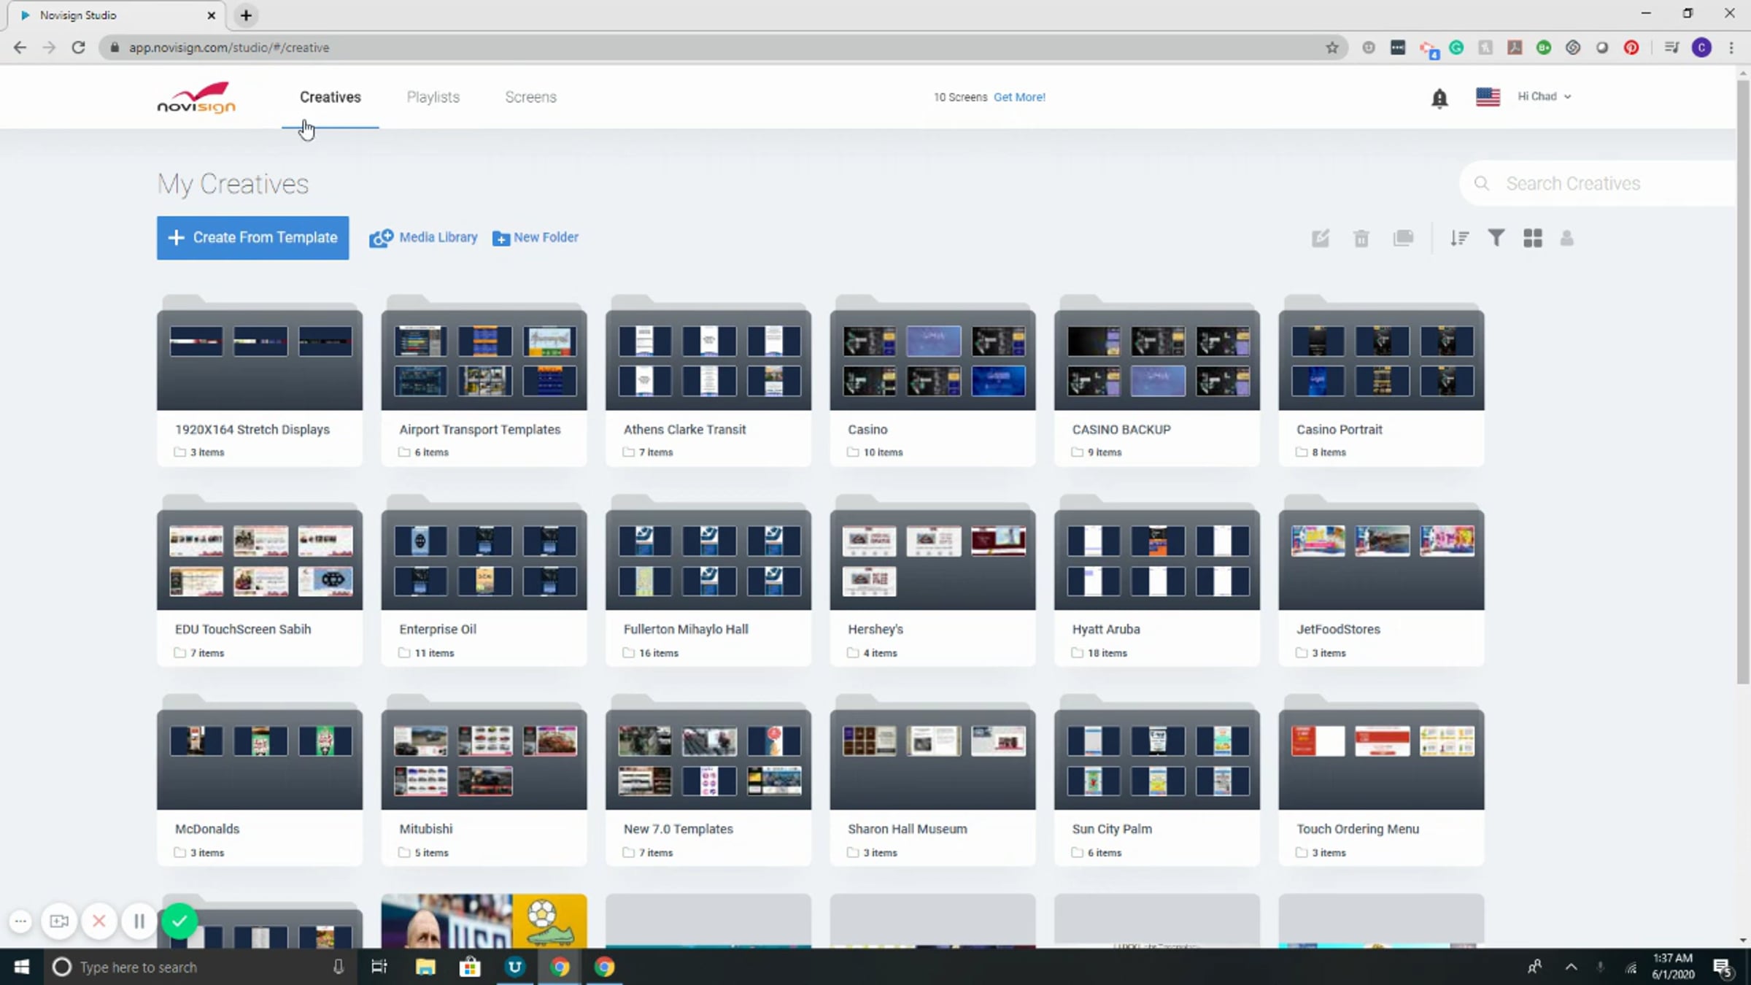Viewport: 1751px width, 985px height.
Task: Click the sort order icon
Action: tap(1459, 238)
